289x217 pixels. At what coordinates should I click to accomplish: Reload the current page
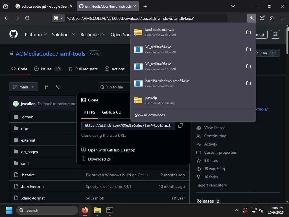click(x=27, y=18)
